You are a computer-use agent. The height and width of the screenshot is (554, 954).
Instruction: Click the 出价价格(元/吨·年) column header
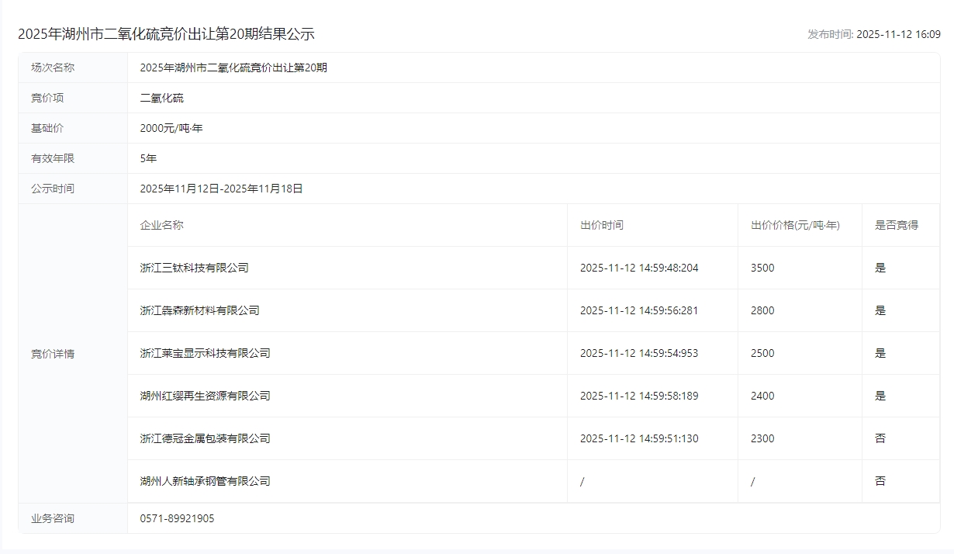tap(795, 225)
